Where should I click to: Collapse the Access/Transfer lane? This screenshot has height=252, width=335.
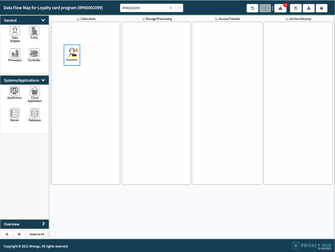(217, 19)
